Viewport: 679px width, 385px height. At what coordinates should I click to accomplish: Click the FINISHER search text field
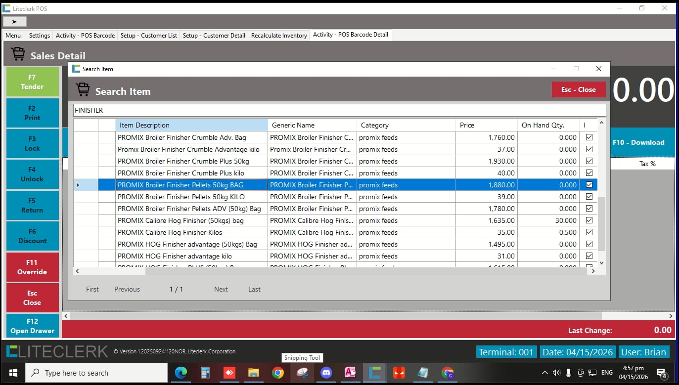point(339,110)
